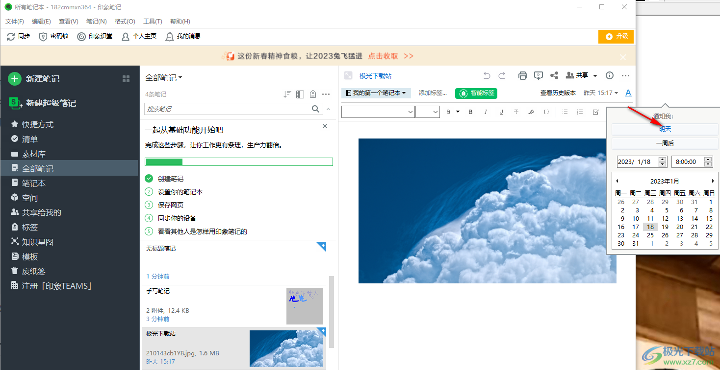Open the font size dropdown
The width and height of the screenshot is (720, 370).
427,112
